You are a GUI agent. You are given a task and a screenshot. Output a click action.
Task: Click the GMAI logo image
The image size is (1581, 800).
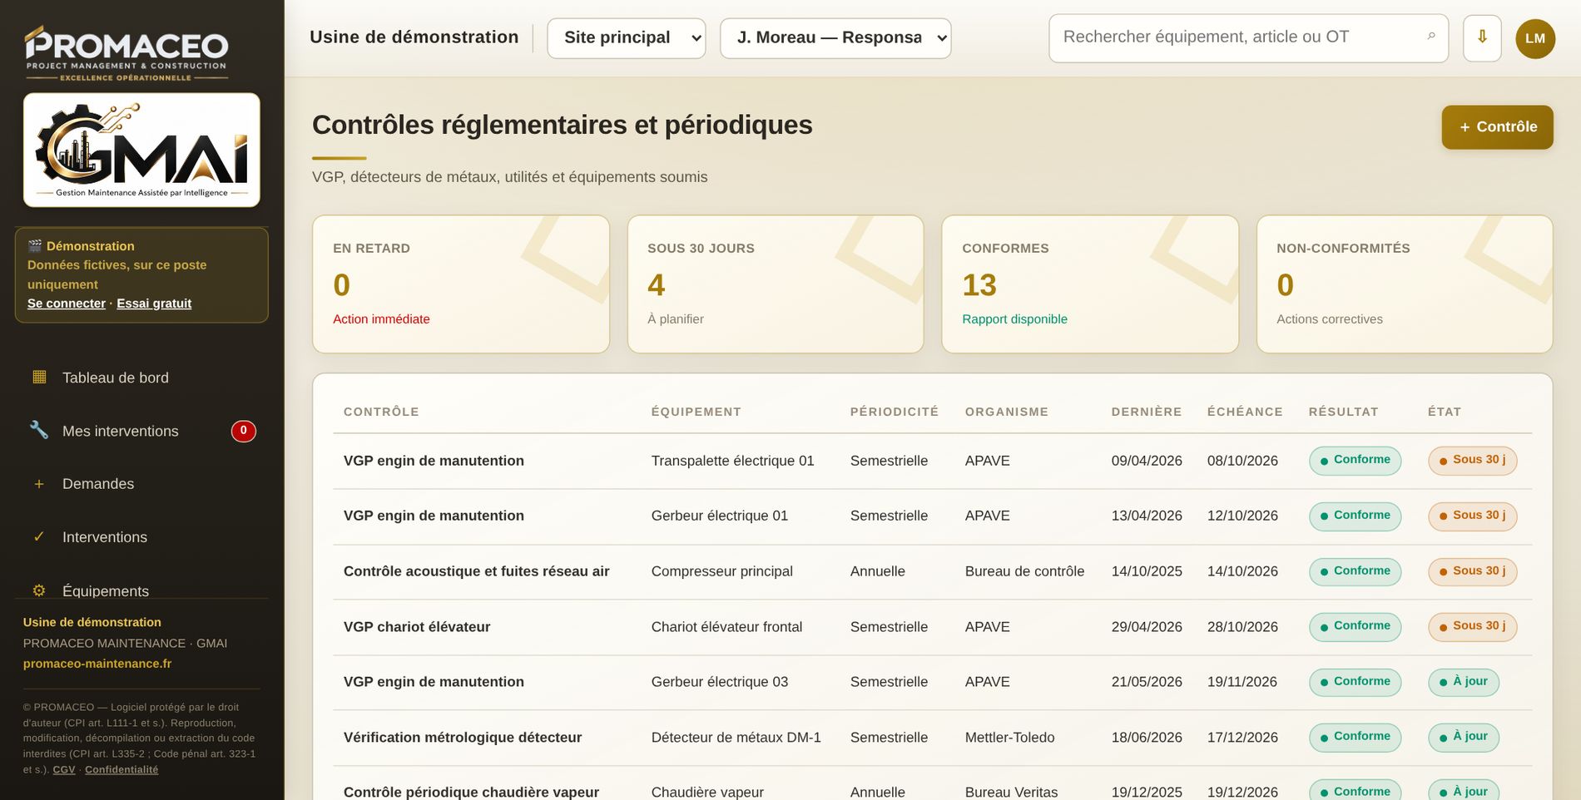tap(141, 150)
